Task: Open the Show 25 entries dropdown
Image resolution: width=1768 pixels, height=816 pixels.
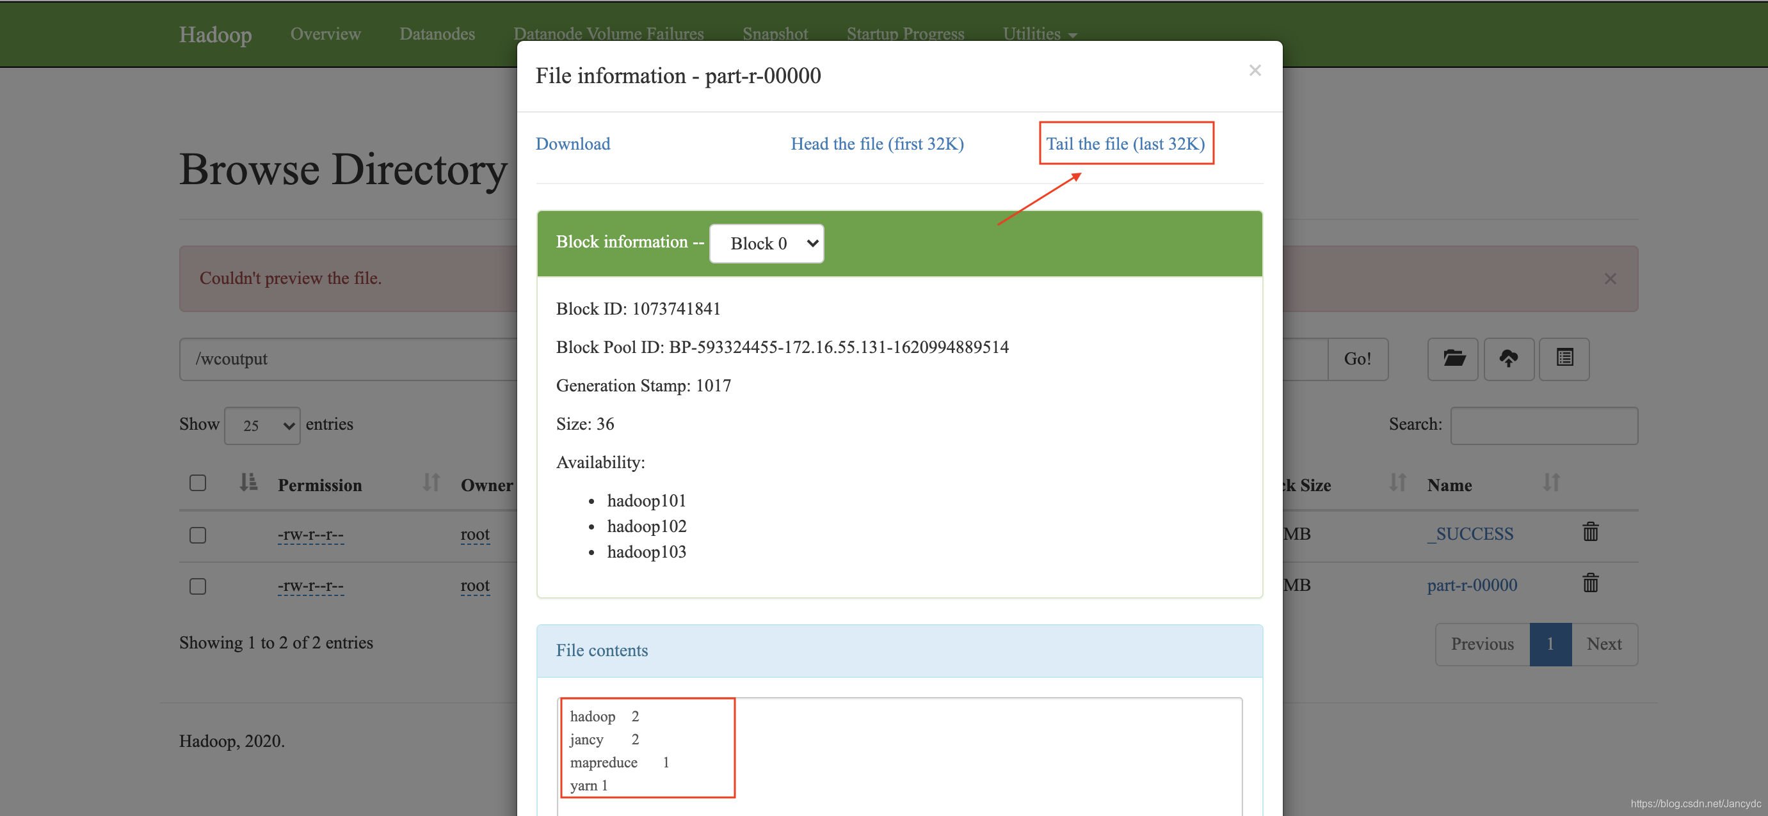Action: 262,426
